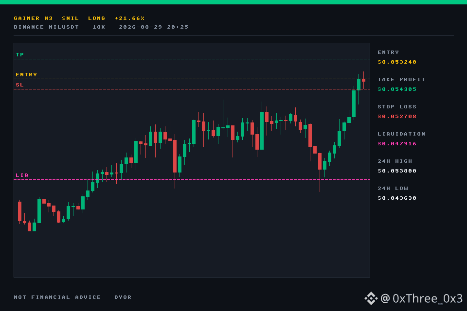This screenshot has height=311, width=467.
Task: Select the stop loss value $0.052708
Action: (x=397, y=116)
